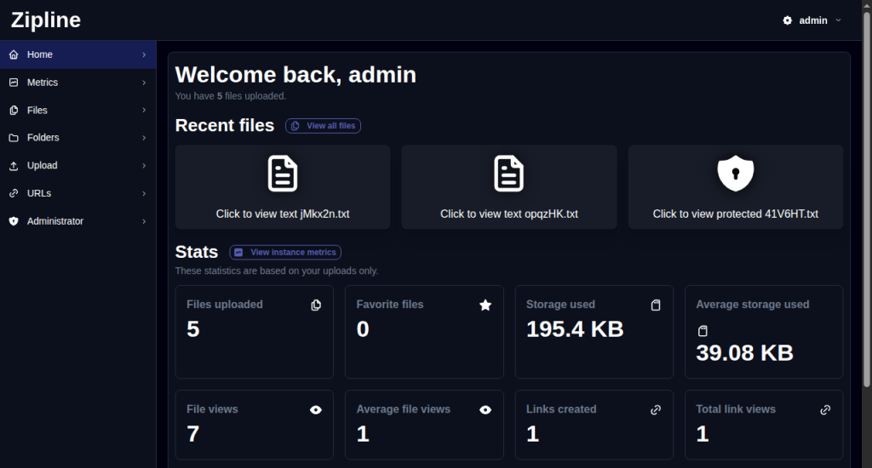Open the admin account menu
The image size is (872, 468).
click(x=812, y=20)
